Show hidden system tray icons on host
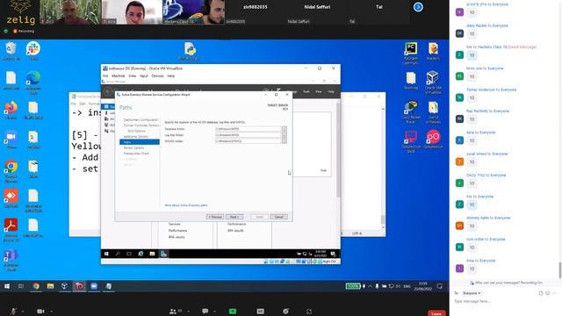This screenshot has height=316, width=562. [x=370, y=286]
